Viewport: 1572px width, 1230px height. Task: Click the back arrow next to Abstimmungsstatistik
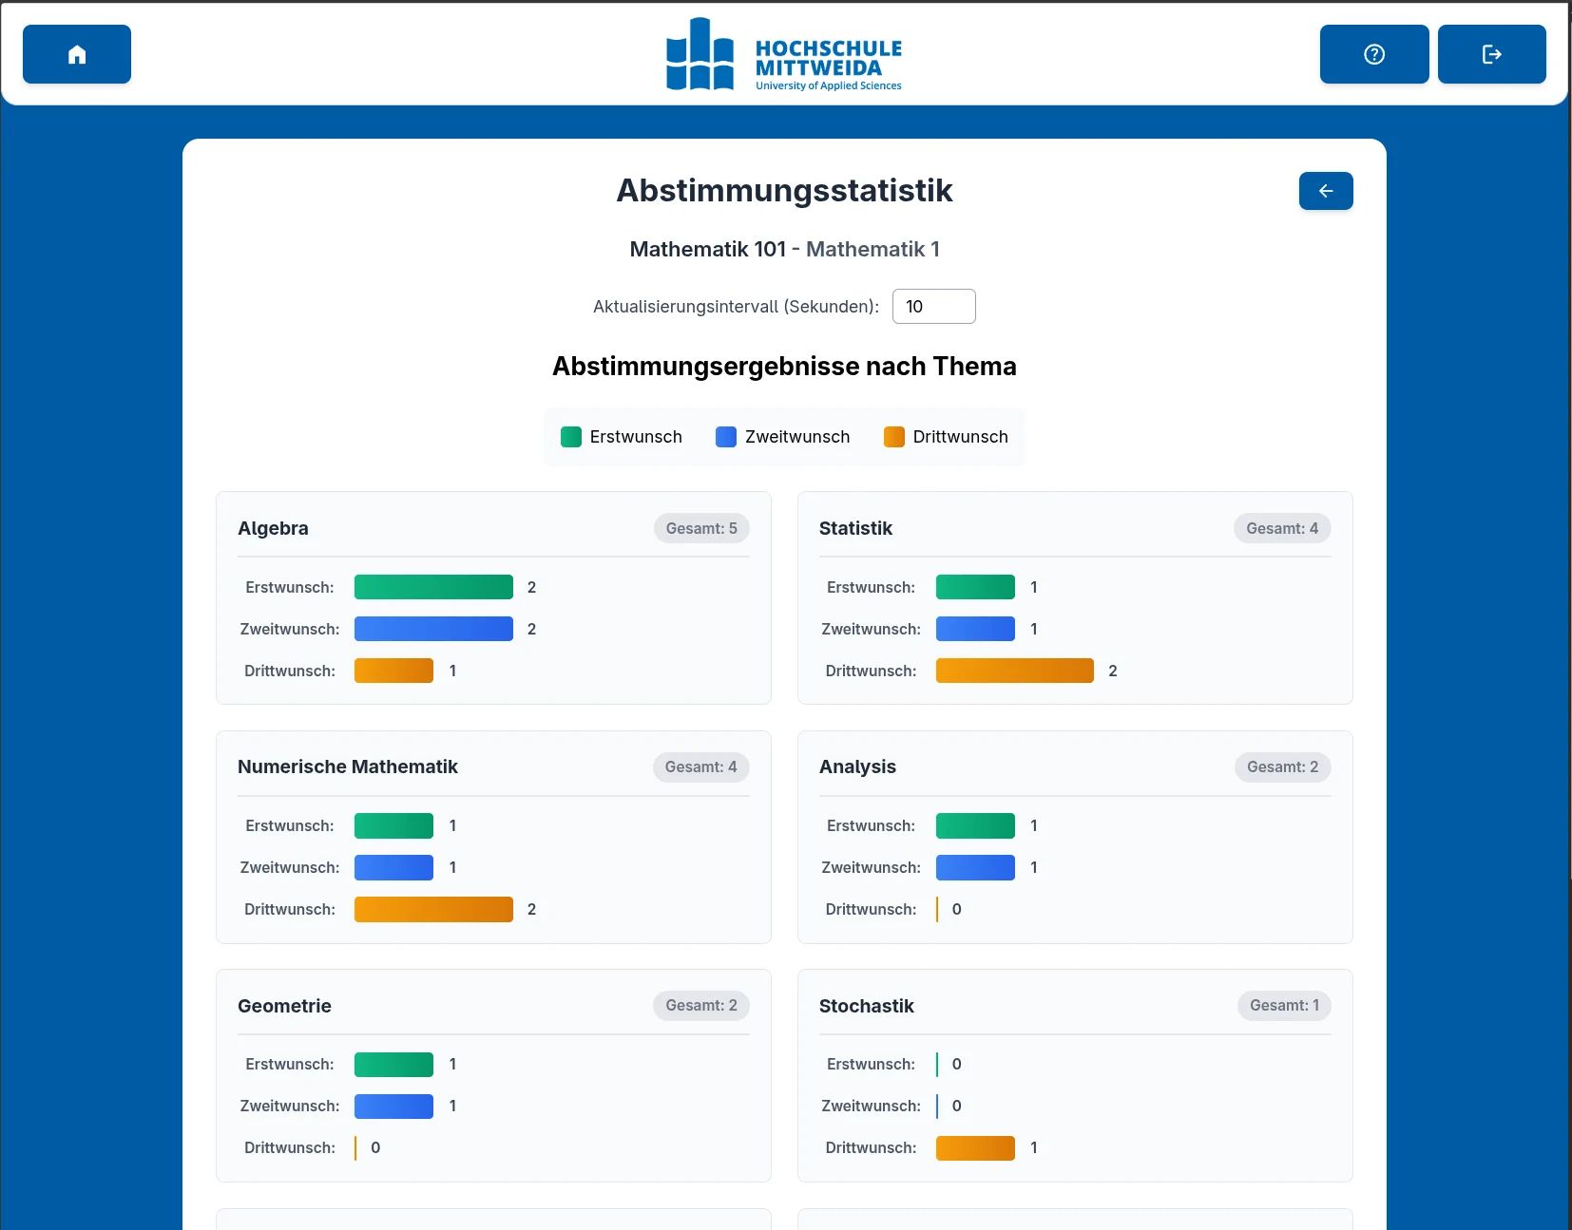pos(1325,190)
